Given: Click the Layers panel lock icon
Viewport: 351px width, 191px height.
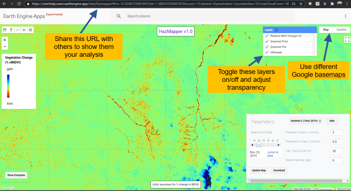Looking at the screenshot, I should tap(276, 30).
